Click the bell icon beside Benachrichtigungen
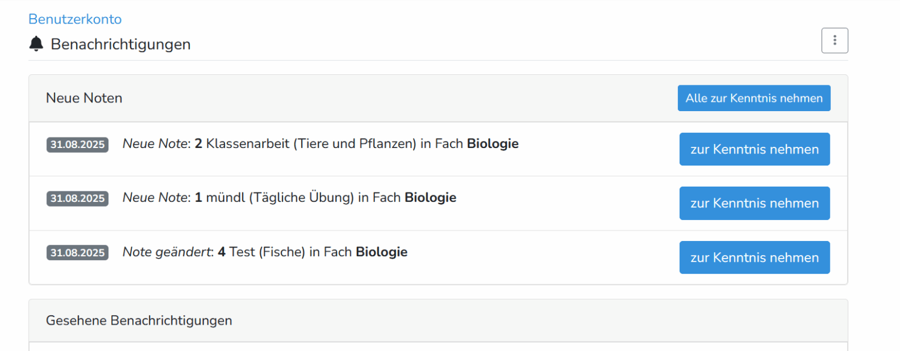Viewport: 900px width, 351px height. (36, 44)
